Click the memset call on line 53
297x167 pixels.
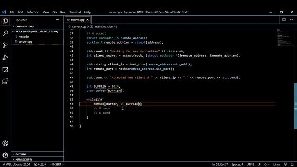117,104
